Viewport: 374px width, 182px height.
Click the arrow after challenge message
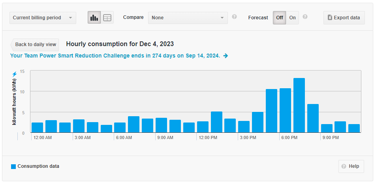(x=226, y=56)
